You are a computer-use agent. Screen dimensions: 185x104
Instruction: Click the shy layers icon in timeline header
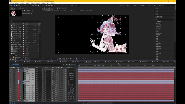(x=67, y=65)
